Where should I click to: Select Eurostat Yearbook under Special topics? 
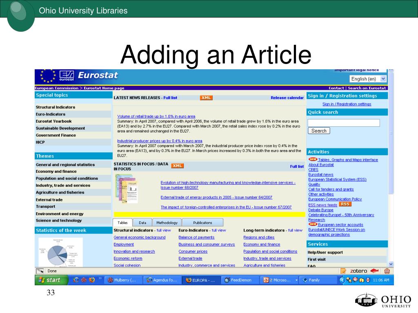(x=54, y=121)
